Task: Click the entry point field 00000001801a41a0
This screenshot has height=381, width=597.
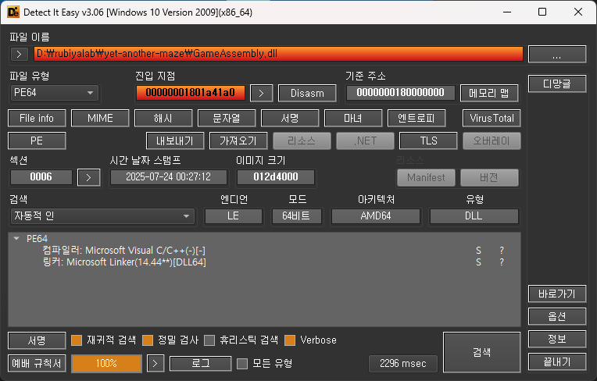Action: (x=191, y=93)
